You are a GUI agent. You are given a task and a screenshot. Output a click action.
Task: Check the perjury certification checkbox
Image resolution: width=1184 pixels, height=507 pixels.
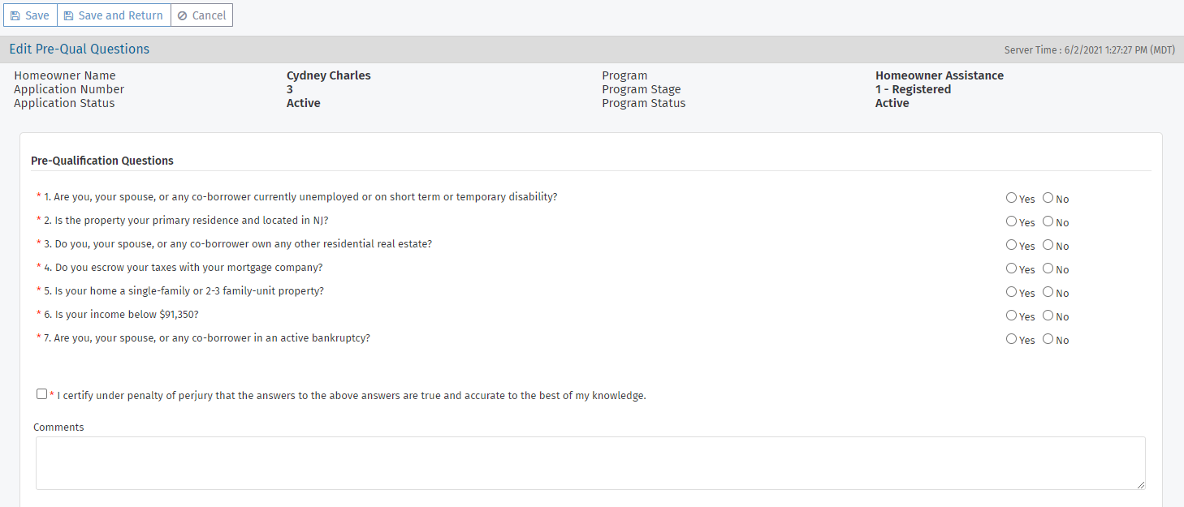click(42, 394)
